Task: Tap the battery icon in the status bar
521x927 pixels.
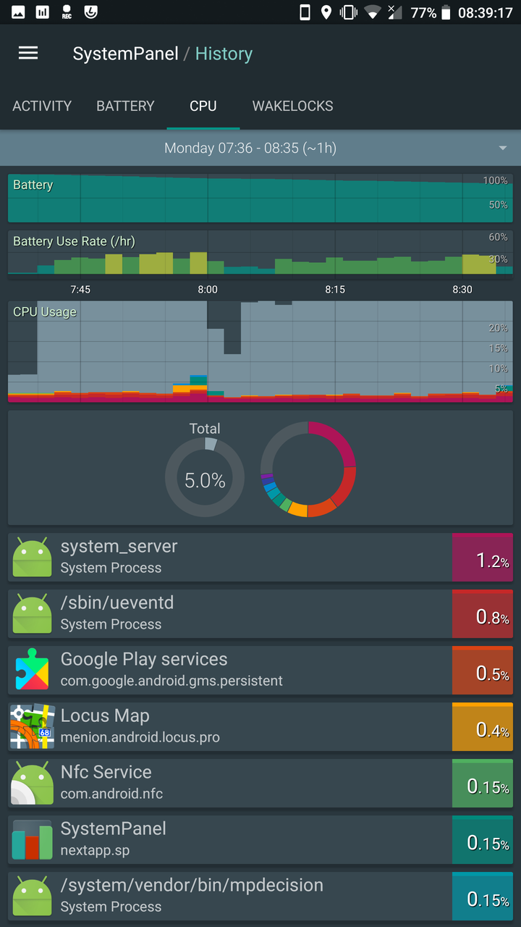Action: pyautogui.click(x=446, y=12)
